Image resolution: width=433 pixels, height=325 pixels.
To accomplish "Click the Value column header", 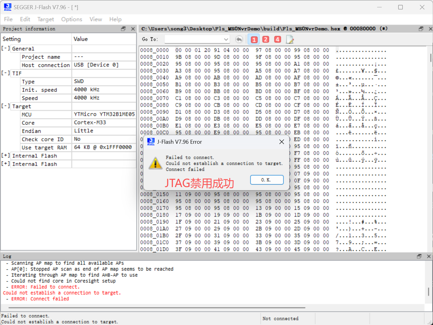I will (x=104, y=39).
